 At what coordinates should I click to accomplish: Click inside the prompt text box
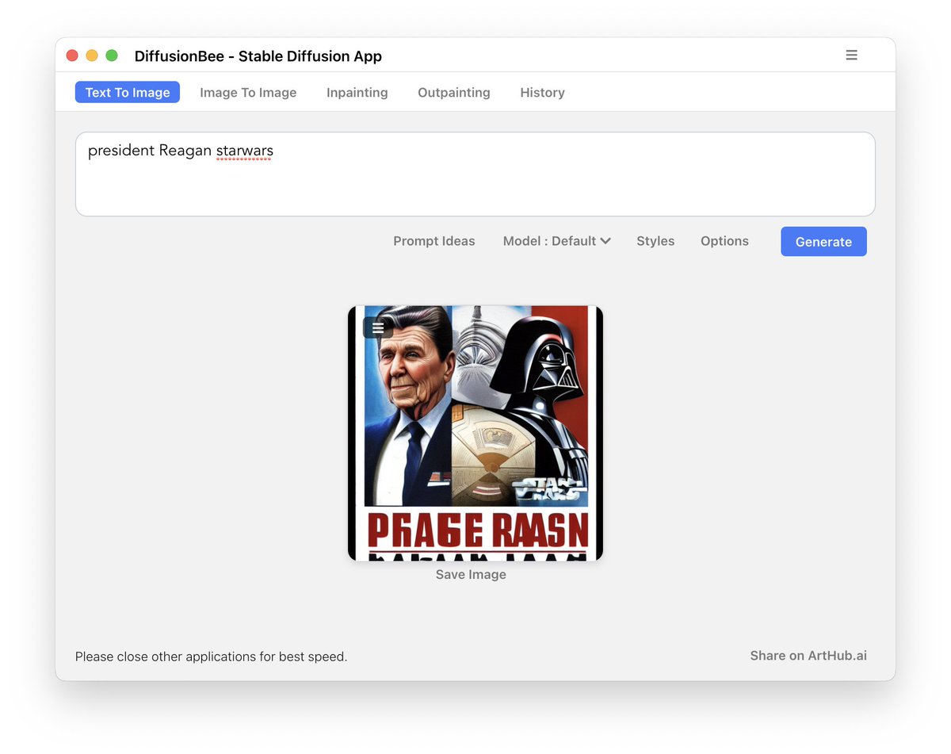coord(475,174)
